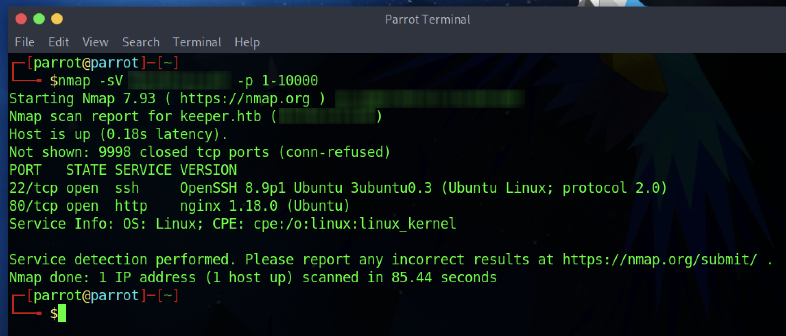Open the Search menu
786x336 pixels.
(141, 42)
